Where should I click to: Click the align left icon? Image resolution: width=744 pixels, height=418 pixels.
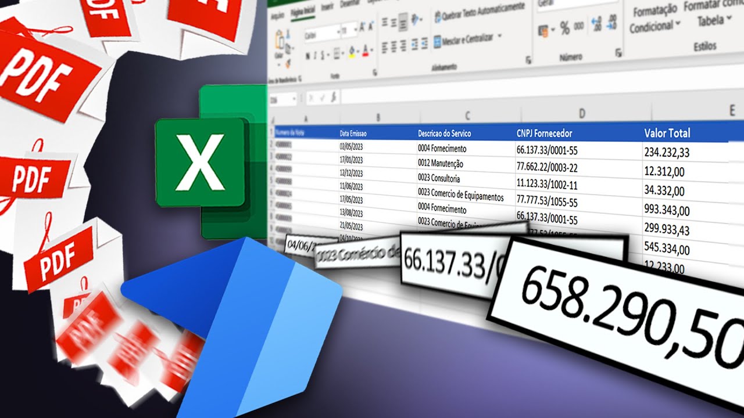pos(385,48)
